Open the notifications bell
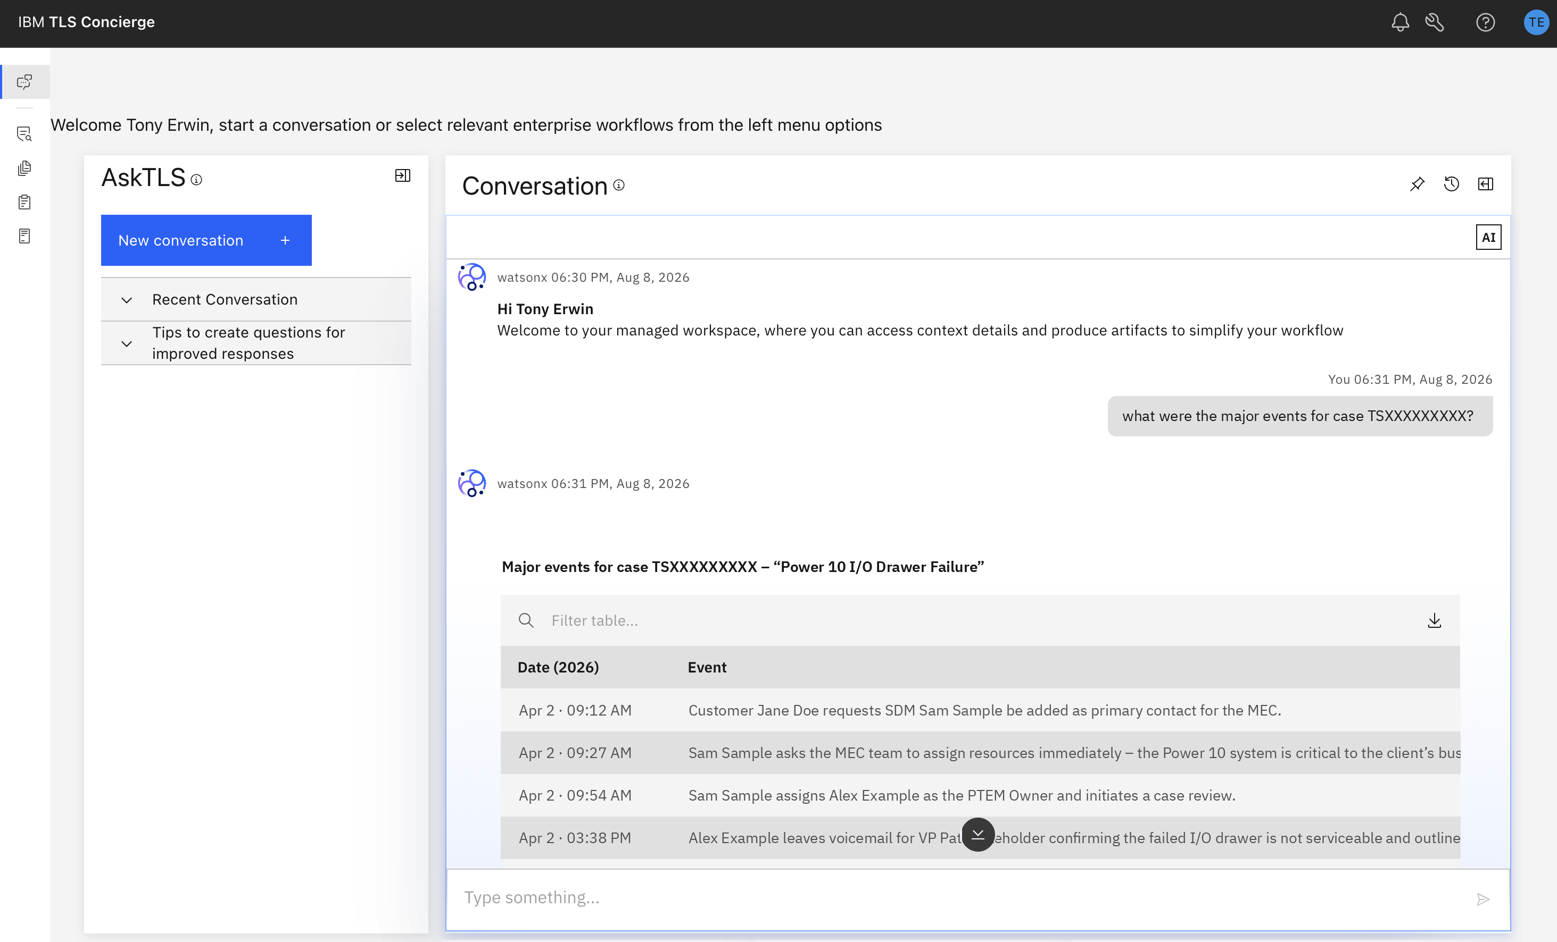1557x942 pixels. pos(1399,23)
